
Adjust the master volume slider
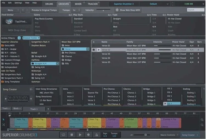pyautogui.click(x=142, y=135)
